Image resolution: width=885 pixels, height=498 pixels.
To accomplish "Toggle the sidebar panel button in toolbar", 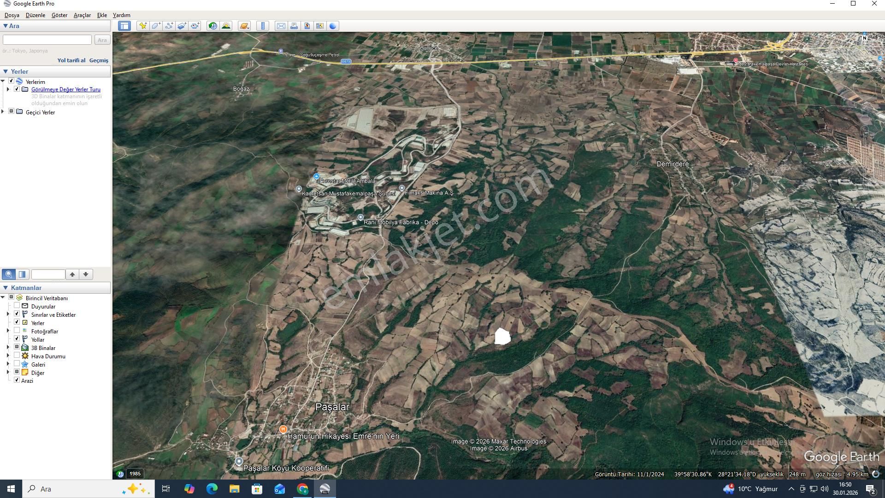I will (124, 26).
